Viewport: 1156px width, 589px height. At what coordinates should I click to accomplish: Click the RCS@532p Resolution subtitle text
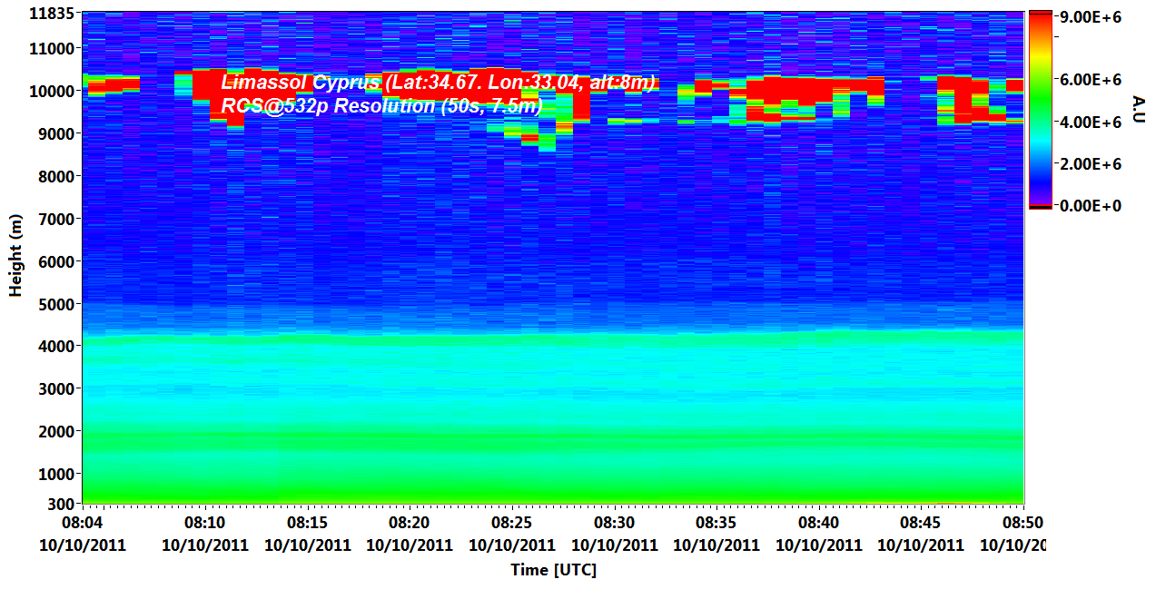click(x=381, y=106)
